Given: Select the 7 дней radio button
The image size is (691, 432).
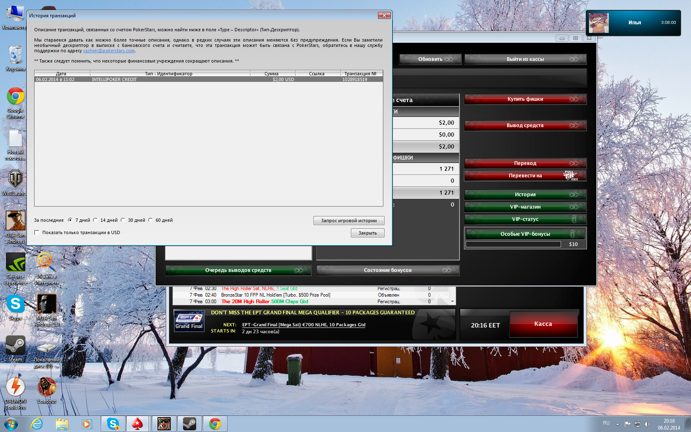Looking at the screenshot, I should [70, 220].
